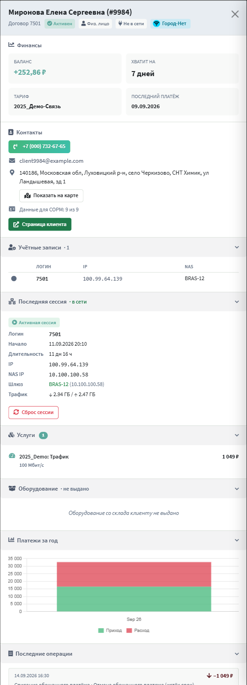The height and width of the screenshot is (685, 247).
Task: Click Сброс сессии button
Action: tap(33, 412)
